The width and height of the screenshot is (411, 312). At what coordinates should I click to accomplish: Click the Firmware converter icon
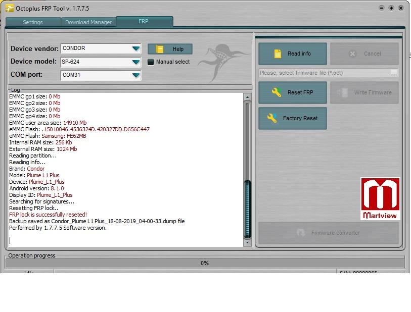coord(301,233)
